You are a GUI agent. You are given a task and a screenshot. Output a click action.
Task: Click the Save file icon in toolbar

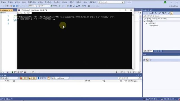(14, 6)
